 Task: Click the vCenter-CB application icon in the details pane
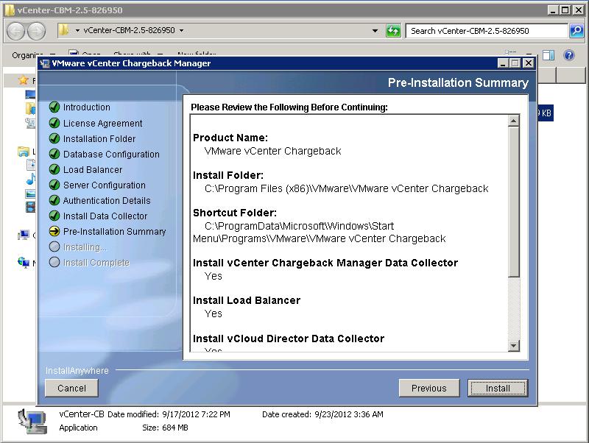pos(33,422)
